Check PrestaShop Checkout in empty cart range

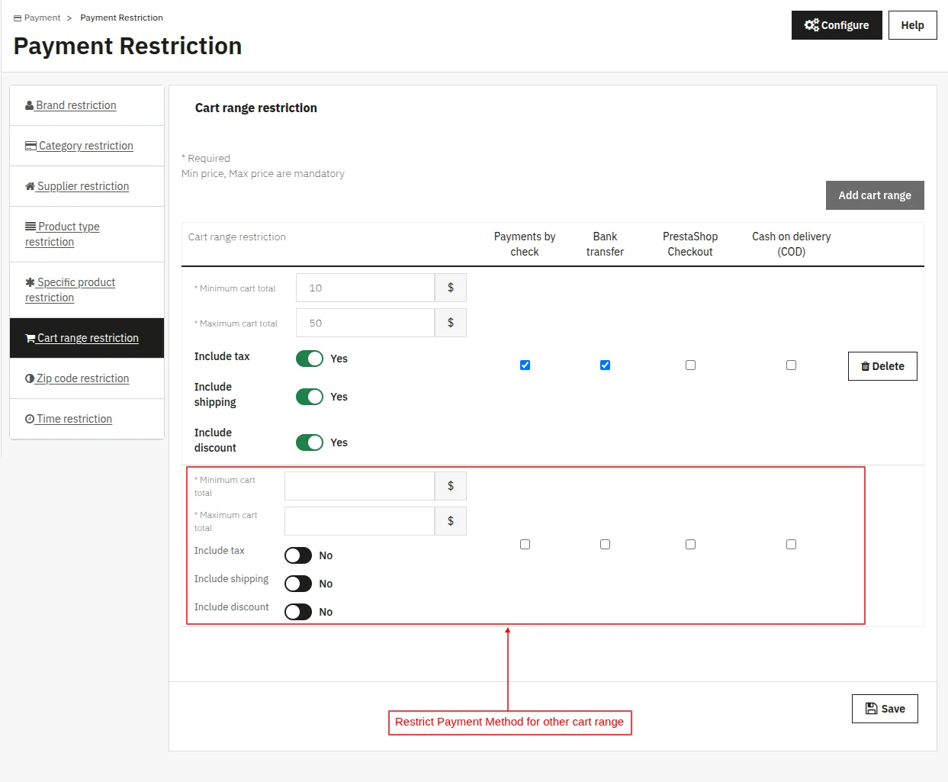coord(690,545)
